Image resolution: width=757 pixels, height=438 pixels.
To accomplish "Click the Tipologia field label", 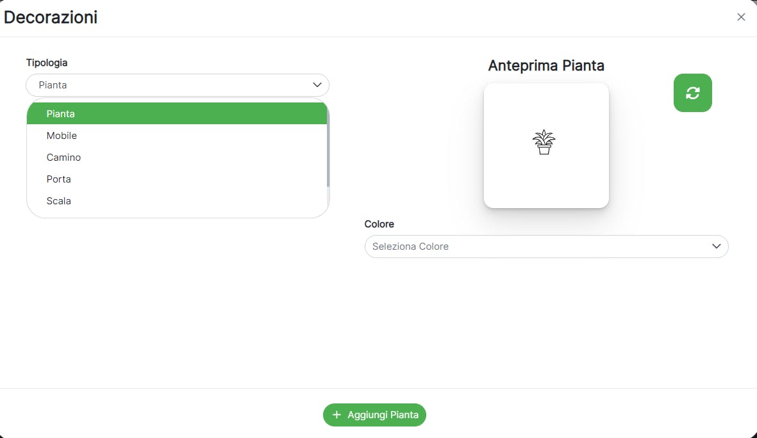I will (x=47, y=63).
